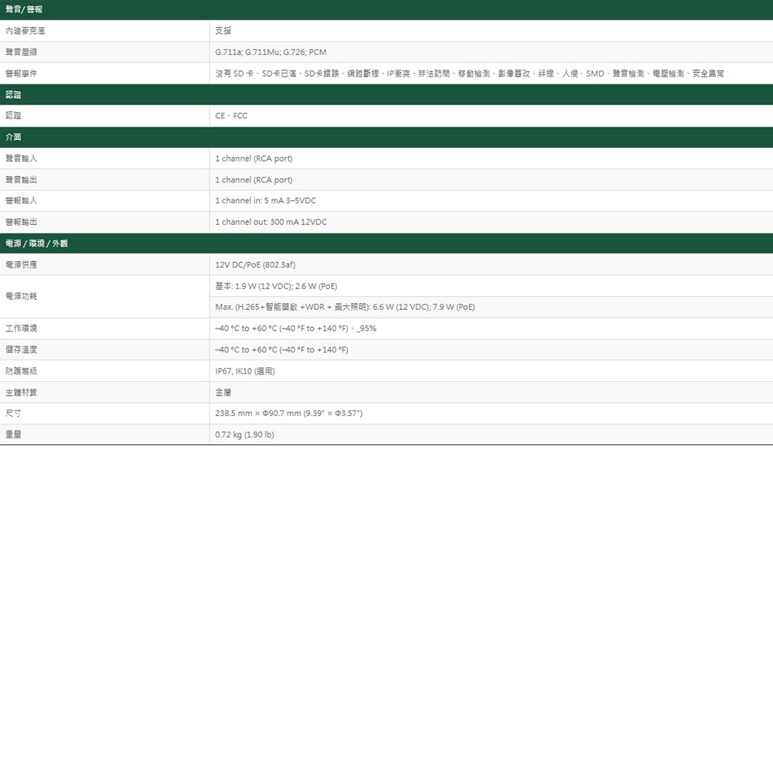Image resolution: width=773 pixels, height=773 pixels.
Task: Select the 聲音輸入 label
Action: click(x=21, y=158)
